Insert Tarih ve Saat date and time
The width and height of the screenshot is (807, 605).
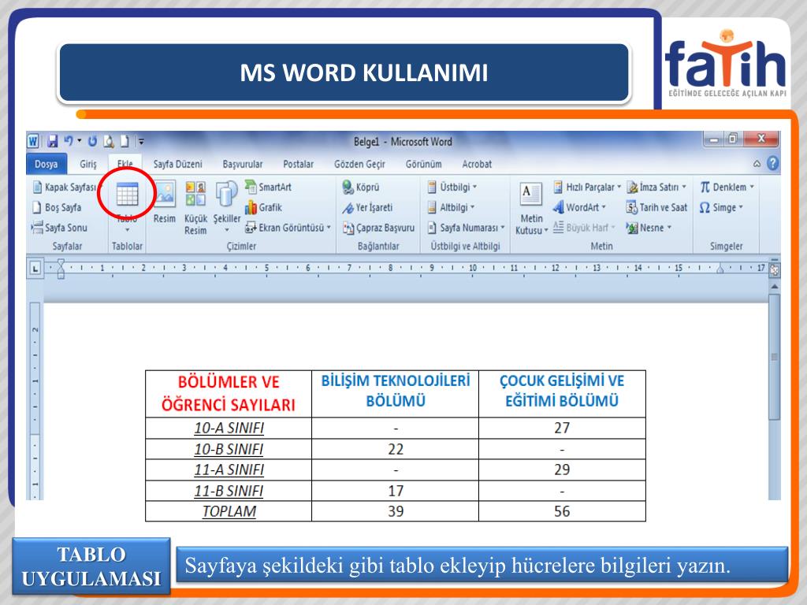click(656, 207)
